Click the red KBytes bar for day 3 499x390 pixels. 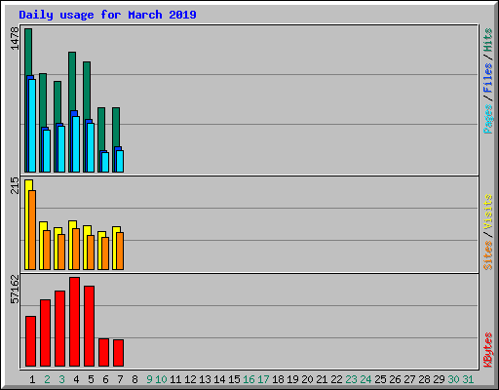point(59,329)
